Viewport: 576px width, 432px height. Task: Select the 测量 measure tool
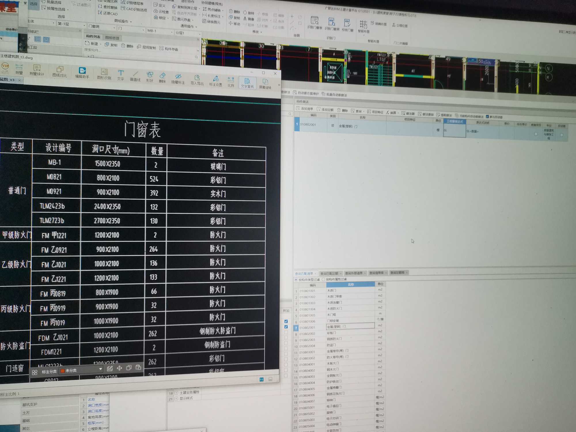[x=19, y=69]
